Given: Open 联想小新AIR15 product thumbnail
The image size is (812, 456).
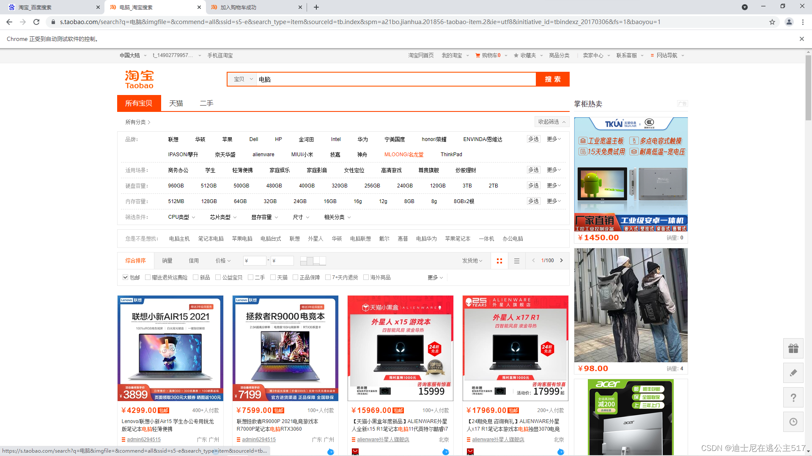Looking at the screenshot, I should pyautogui.click(x=170, y=348).
